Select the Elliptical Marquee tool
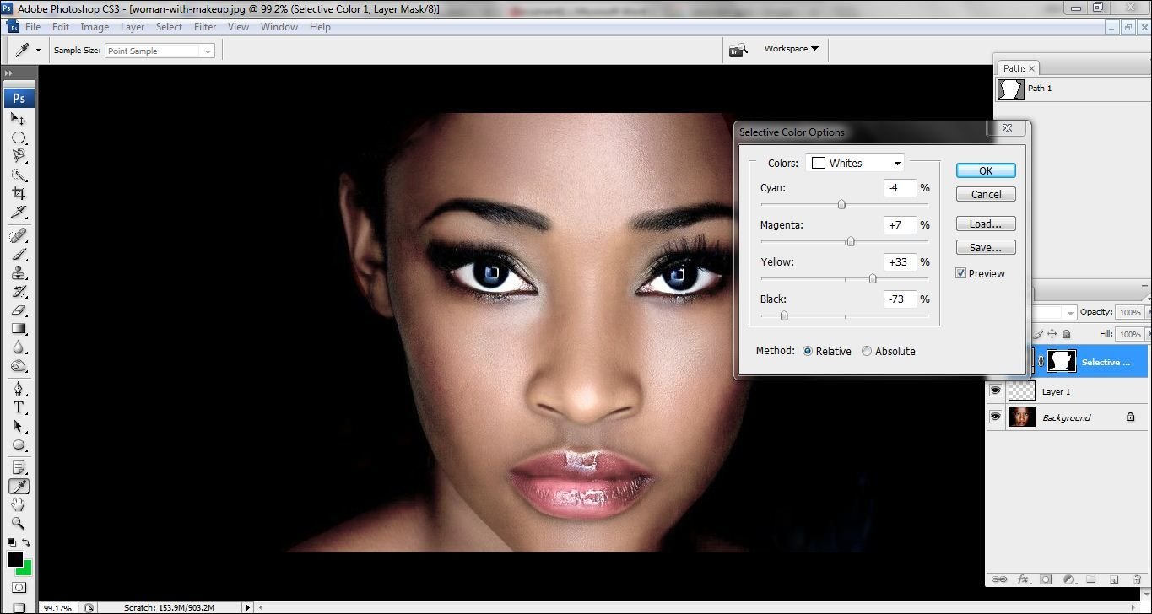 (19, 137)
